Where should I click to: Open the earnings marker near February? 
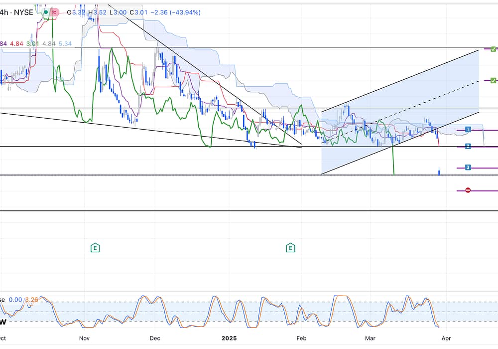(x=290, y=247)
